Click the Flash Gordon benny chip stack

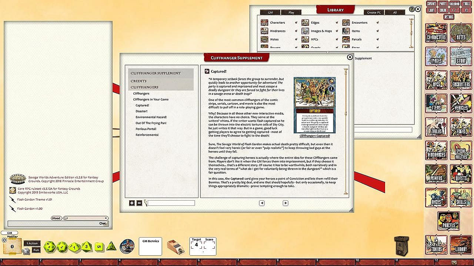pos(127,246)
